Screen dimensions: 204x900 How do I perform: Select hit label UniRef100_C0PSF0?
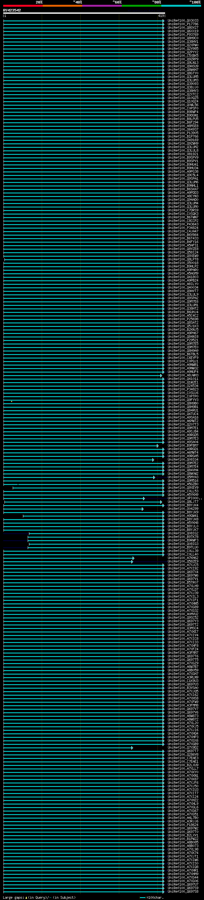pos(183,108)
